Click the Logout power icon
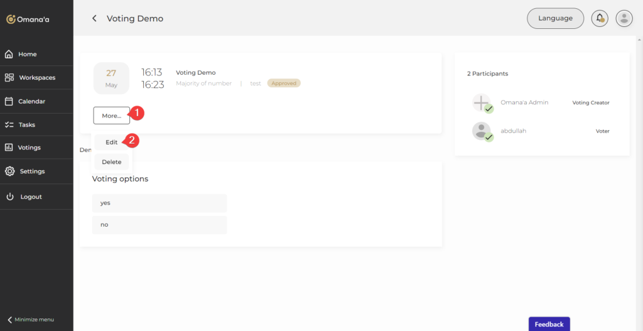Screen dimensions: 643x331 pyautogui.click(x=9, y=197)
